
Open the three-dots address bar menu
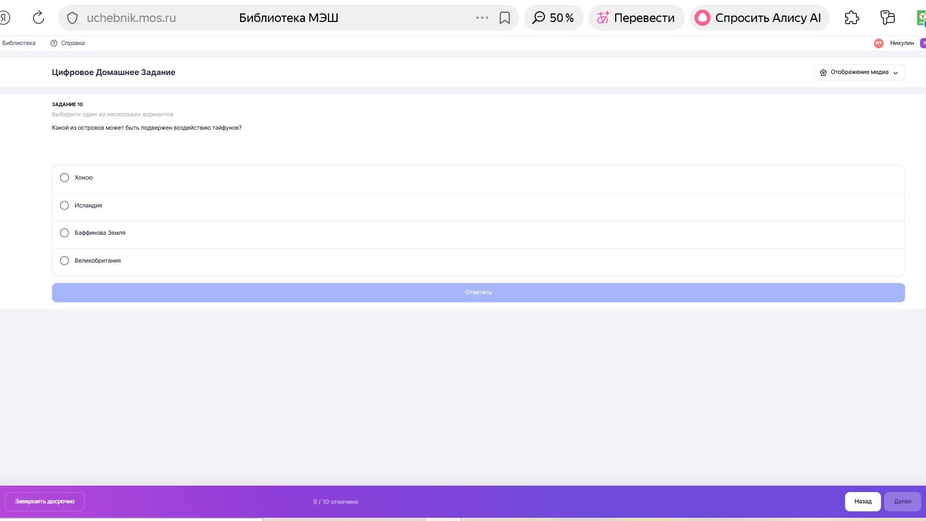tap(482, 18)
